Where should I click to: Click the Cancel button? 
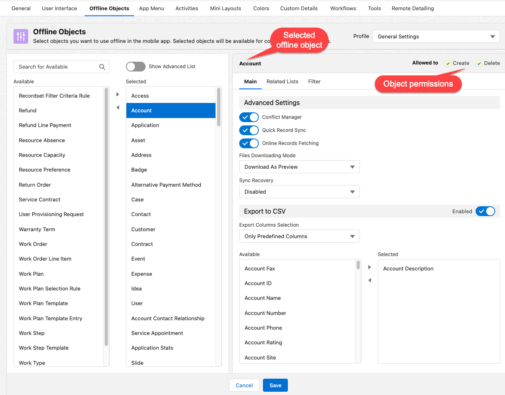(x=244, y=385)
